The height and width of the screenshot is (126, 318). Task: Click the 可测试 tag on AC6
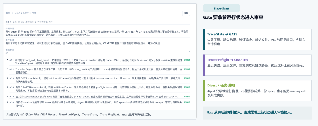click(x=187, y=102)
